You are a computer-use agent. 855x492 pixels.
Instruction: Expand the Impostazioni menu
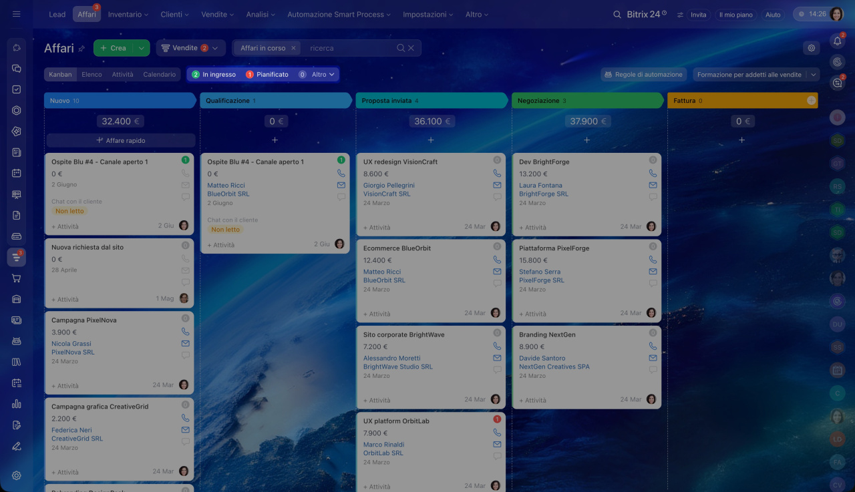[428, 14]
